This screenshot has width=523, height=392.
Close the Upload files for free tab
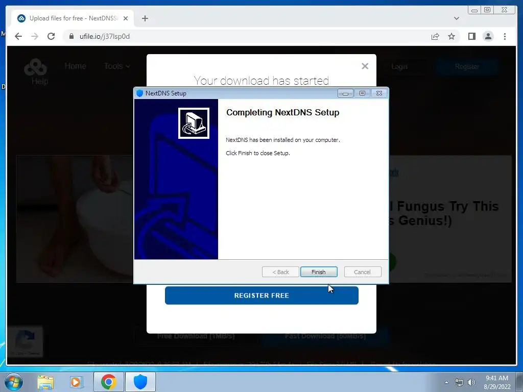[126, 18]
